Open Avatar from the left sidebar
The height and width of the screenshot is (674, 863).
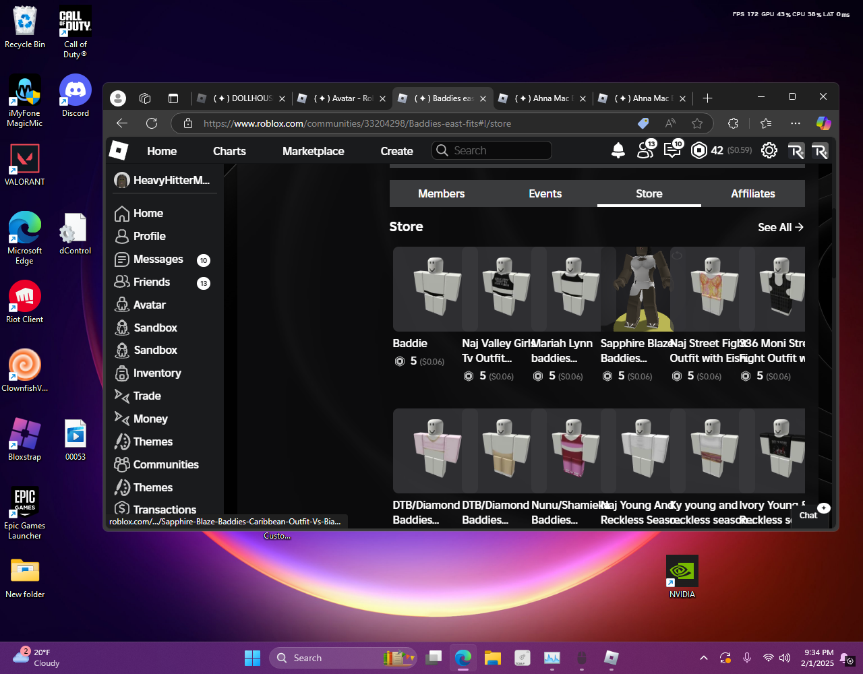point(149,305)
